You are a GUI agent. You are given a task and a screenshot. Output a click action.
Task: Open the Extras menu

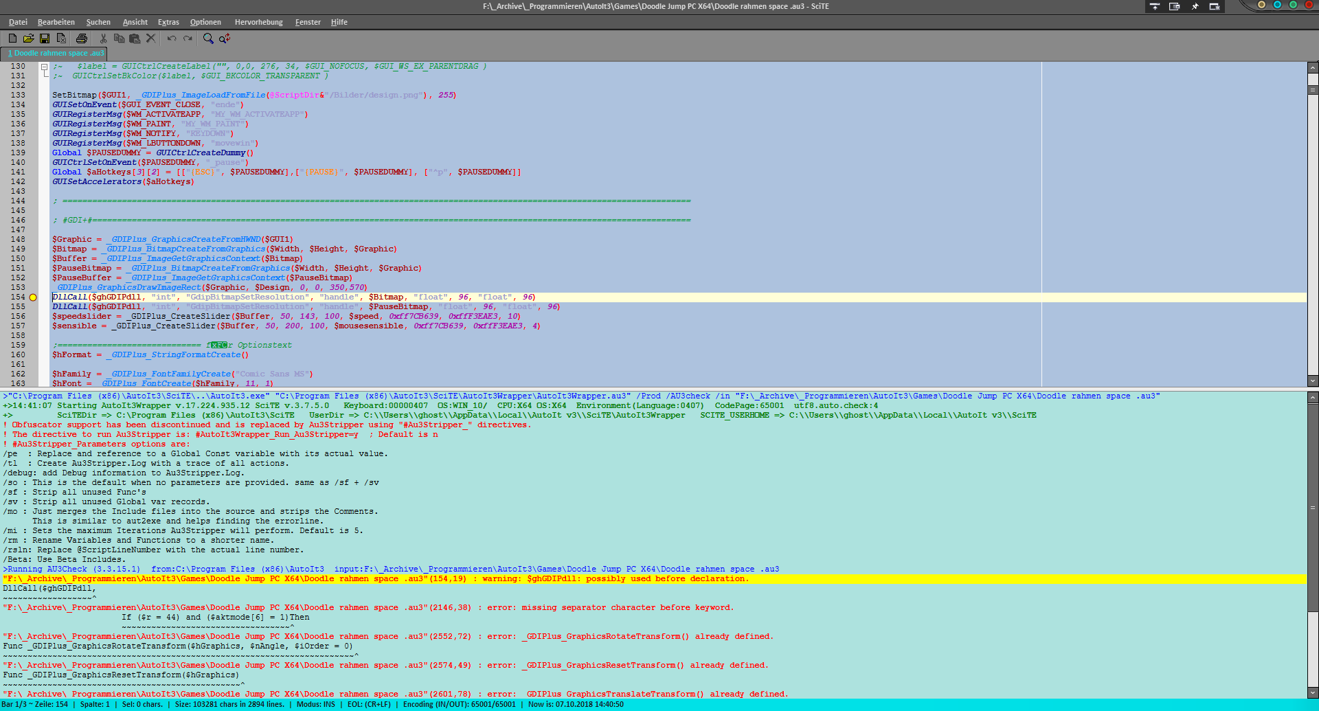tap(168, 22)
